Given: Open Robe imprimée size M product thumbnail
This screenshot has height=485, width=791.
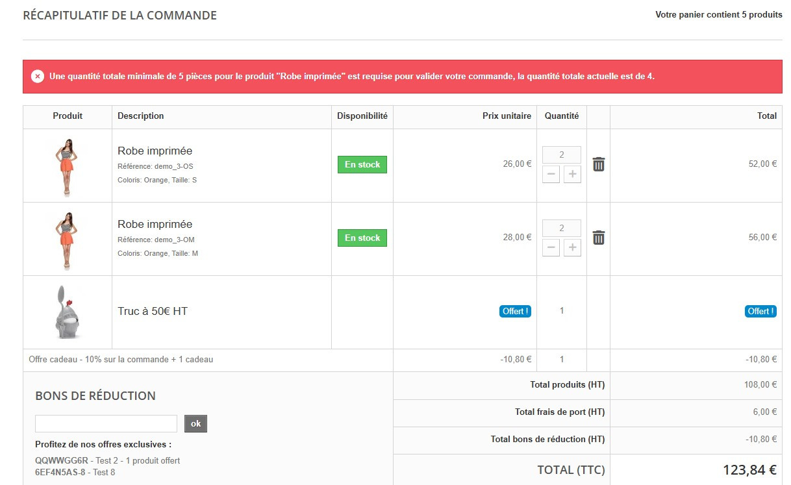Looking at the screenshot, I should coord(68,239).
